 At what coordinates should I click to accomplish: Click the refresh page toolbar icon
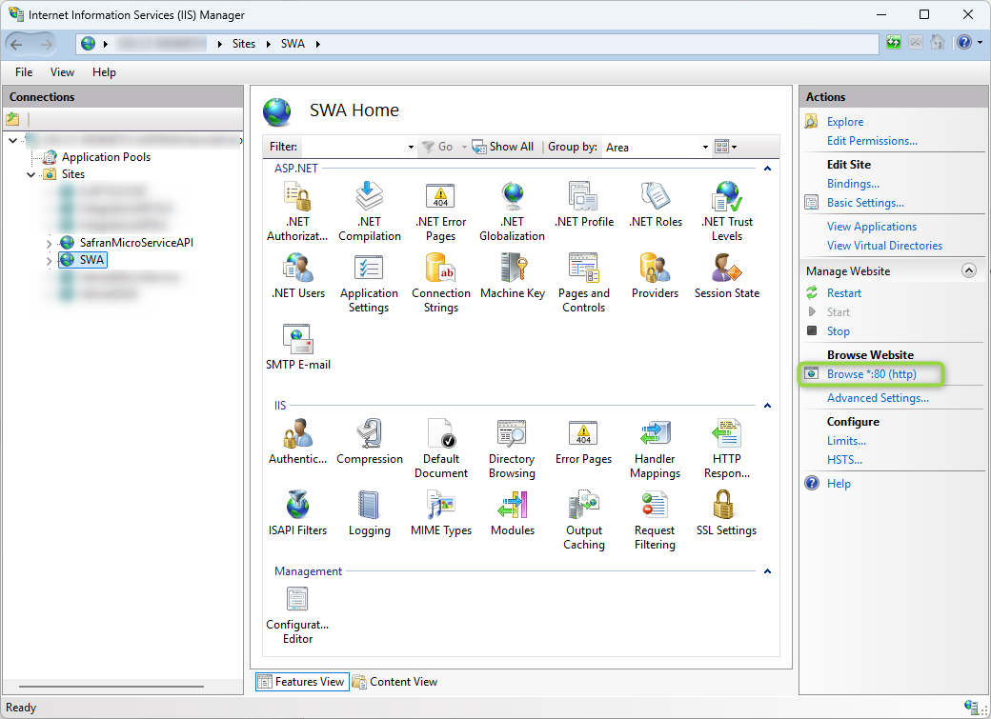[893, 43]
